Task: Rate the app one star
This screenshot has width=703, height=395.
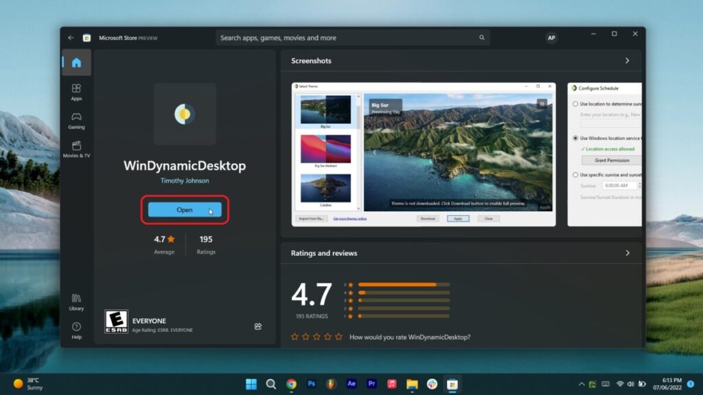Action: click(295, 337)
